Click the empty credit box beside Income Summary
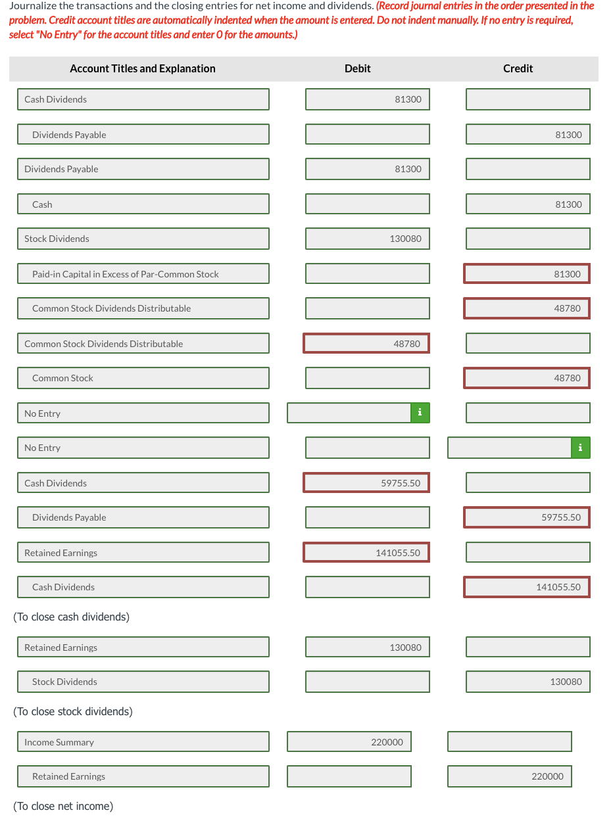Image resolution: width=613 pixels, height=823 pixels. coord(508,741)
